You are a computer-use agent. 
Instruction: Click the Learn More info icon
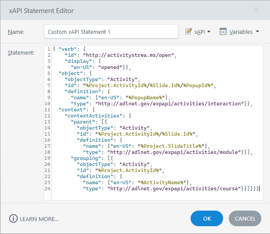point(13,219)
